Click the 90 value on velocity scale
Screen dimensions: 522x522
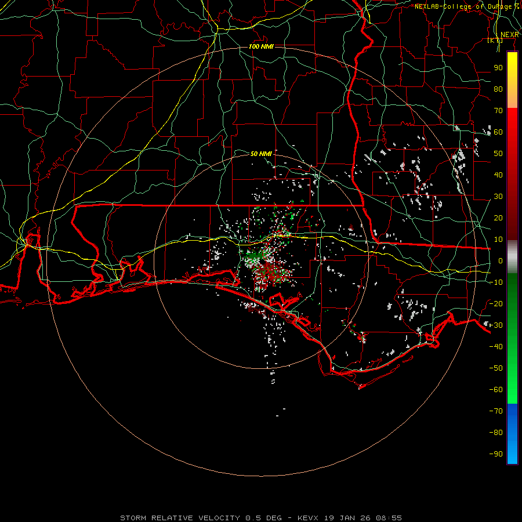tap(498, 68)
